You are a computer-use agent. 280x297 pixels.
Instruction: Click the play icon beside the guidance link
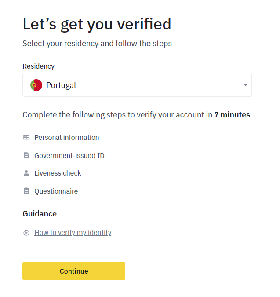pos(26,233)
